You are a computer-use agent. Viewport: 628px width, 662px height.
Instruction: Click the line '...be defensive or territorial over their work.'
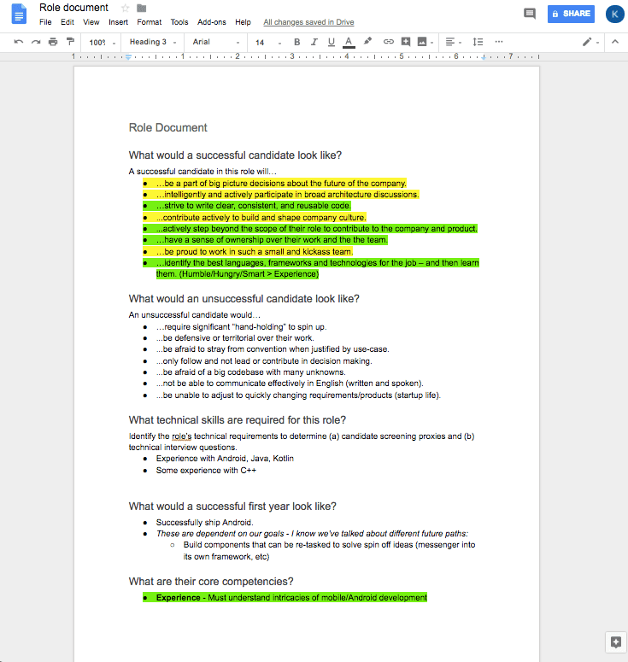235,337
